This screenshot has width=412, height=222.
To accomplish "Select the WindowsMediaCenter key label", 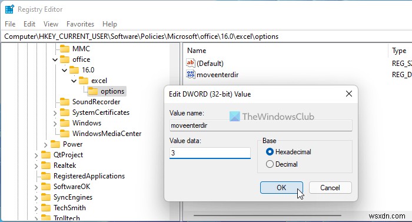I will point(107,134).
